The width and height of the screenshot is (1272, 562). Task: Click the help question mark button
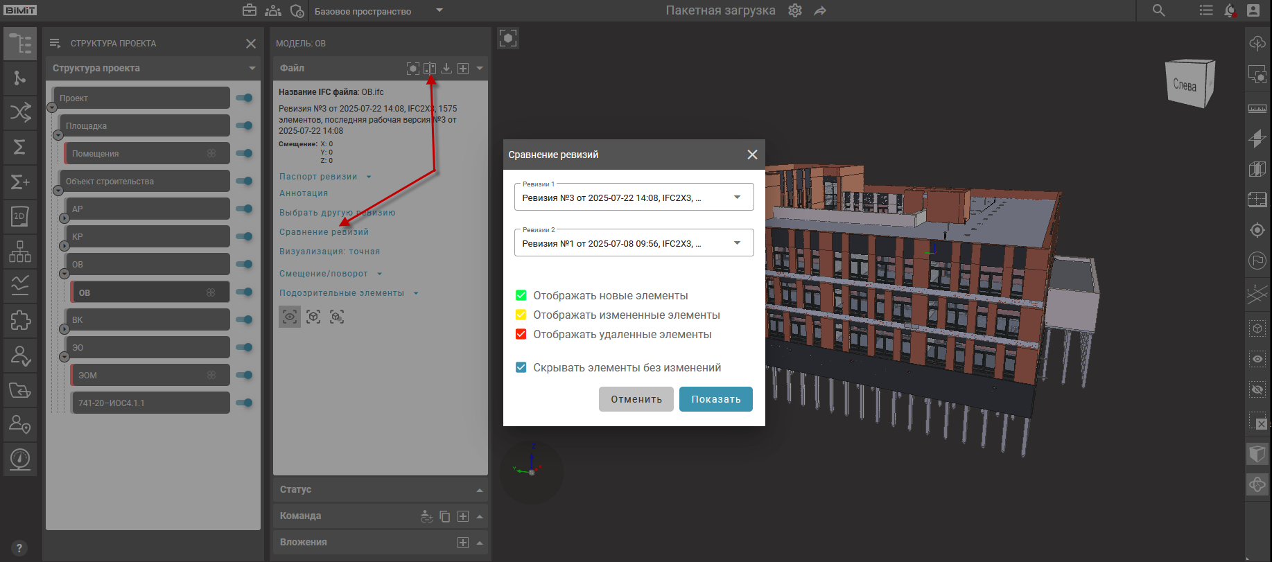click(x=19, y=548)
